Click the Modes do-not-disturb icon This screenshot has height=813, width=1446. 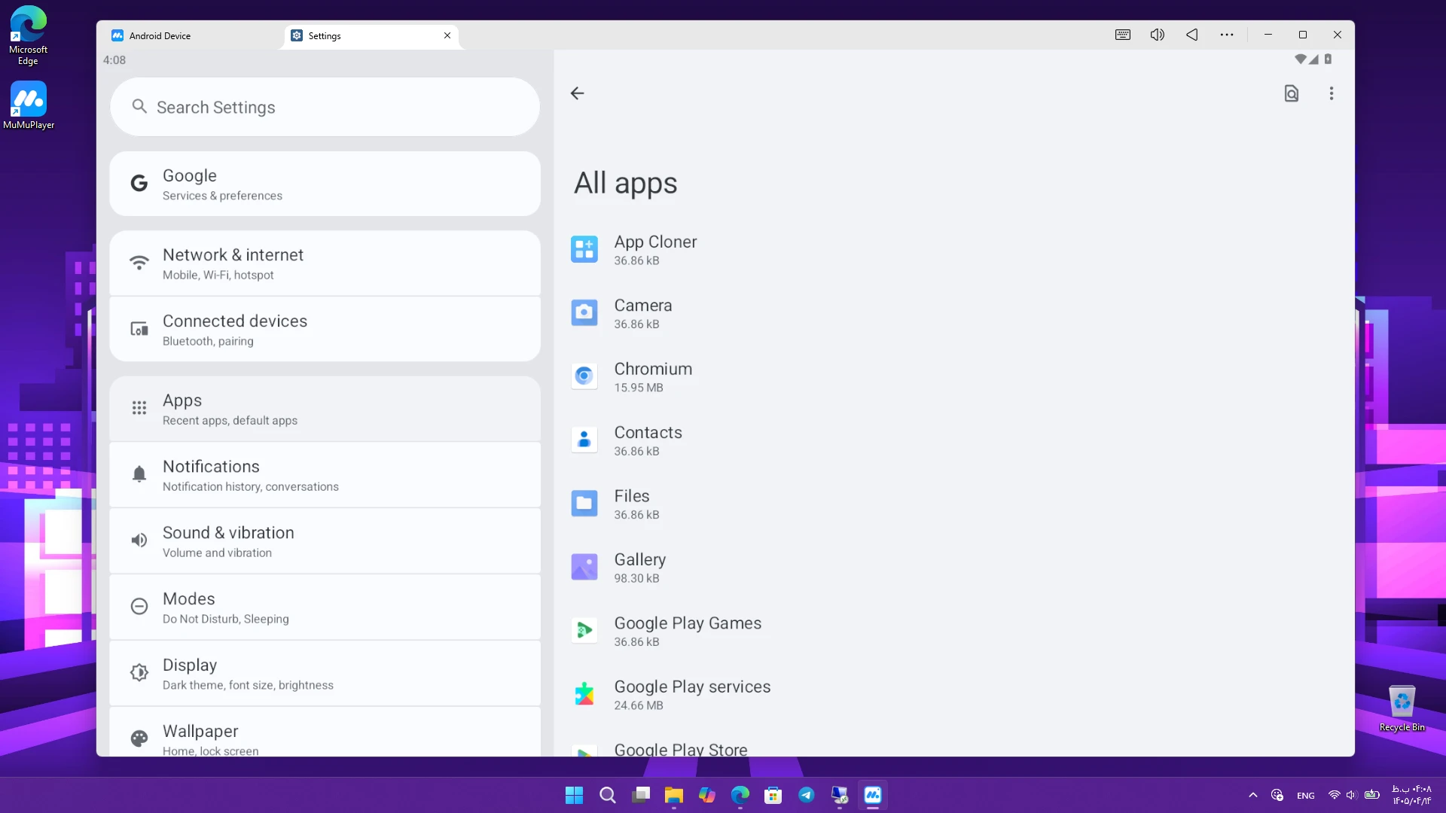(x=139, y=607)
